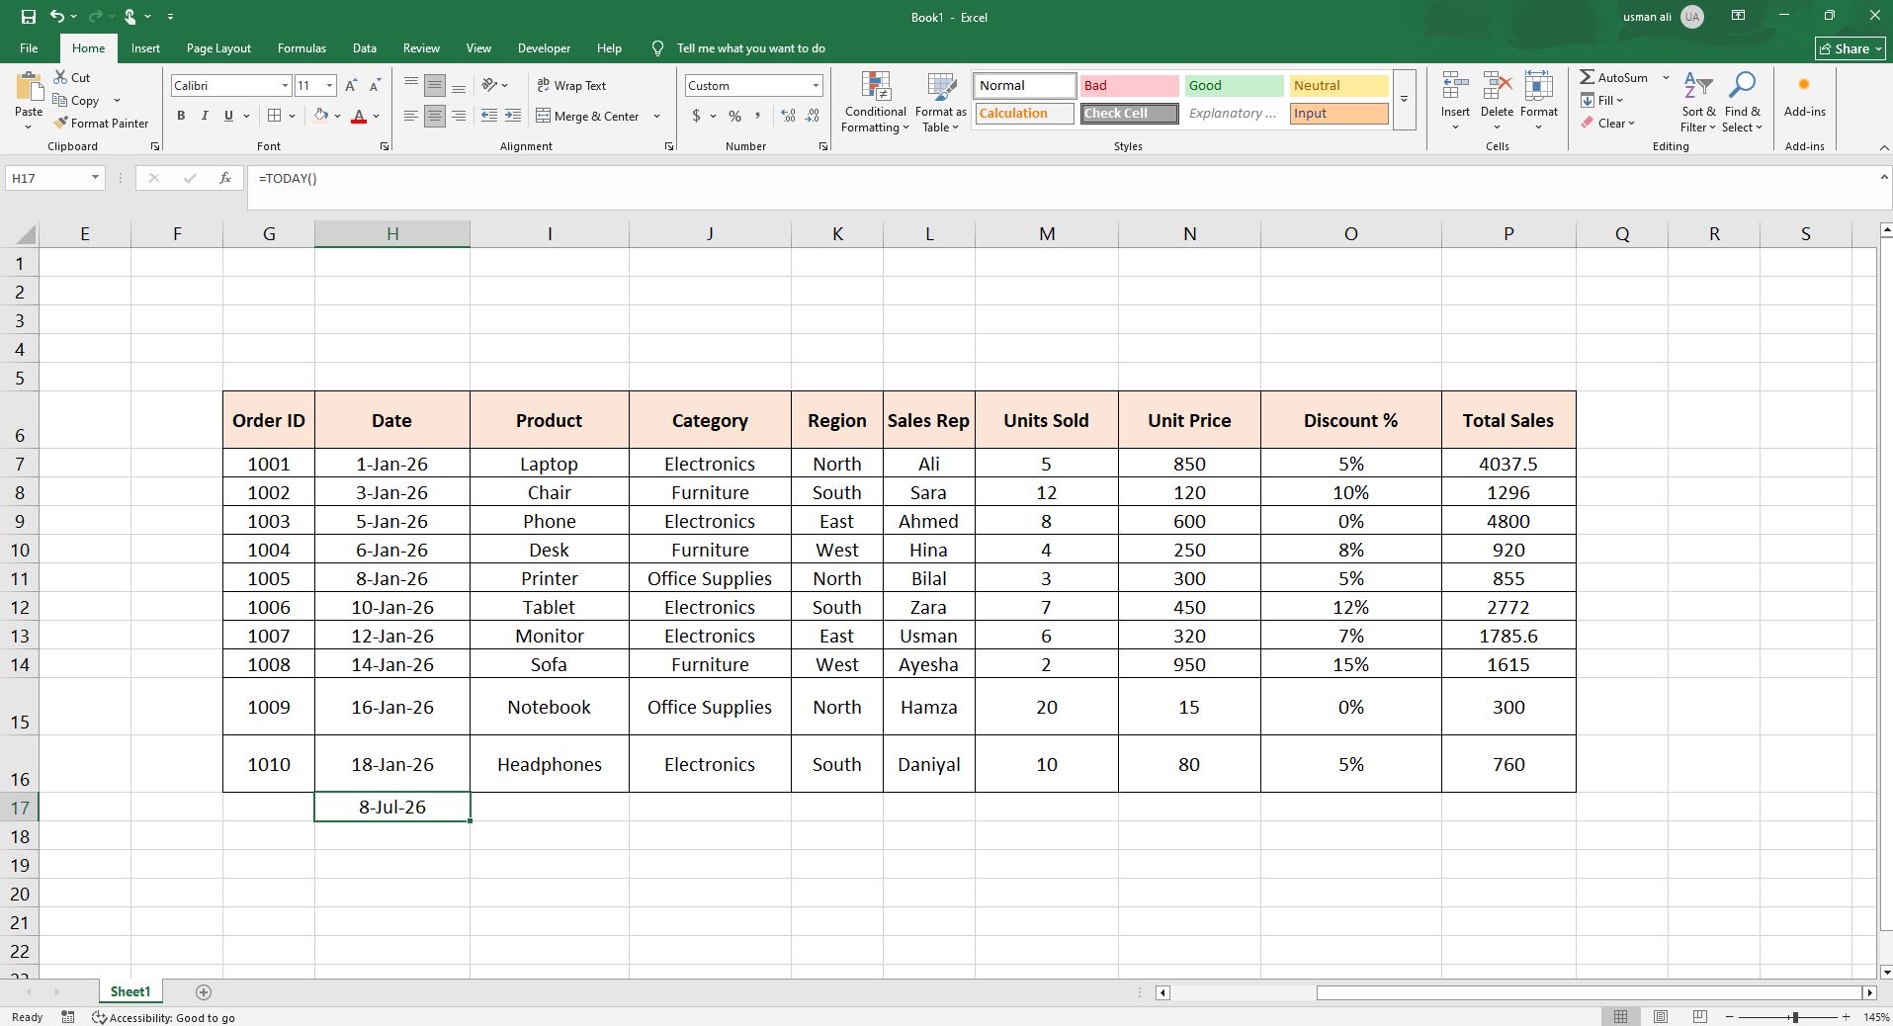Viewport: 1893px width, 1026px height.
Task: Click the Tell me search box
Action: pyautogui.click(x=750, y=47)
